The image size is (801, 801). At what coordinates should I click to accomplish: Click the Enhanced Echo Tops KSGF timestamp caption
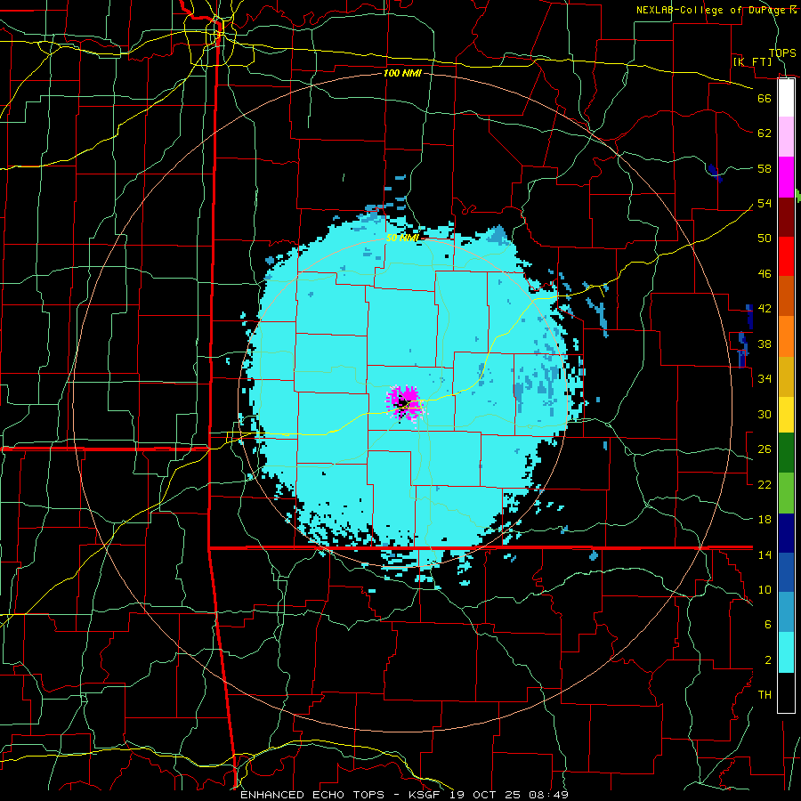tap(404, 795)
